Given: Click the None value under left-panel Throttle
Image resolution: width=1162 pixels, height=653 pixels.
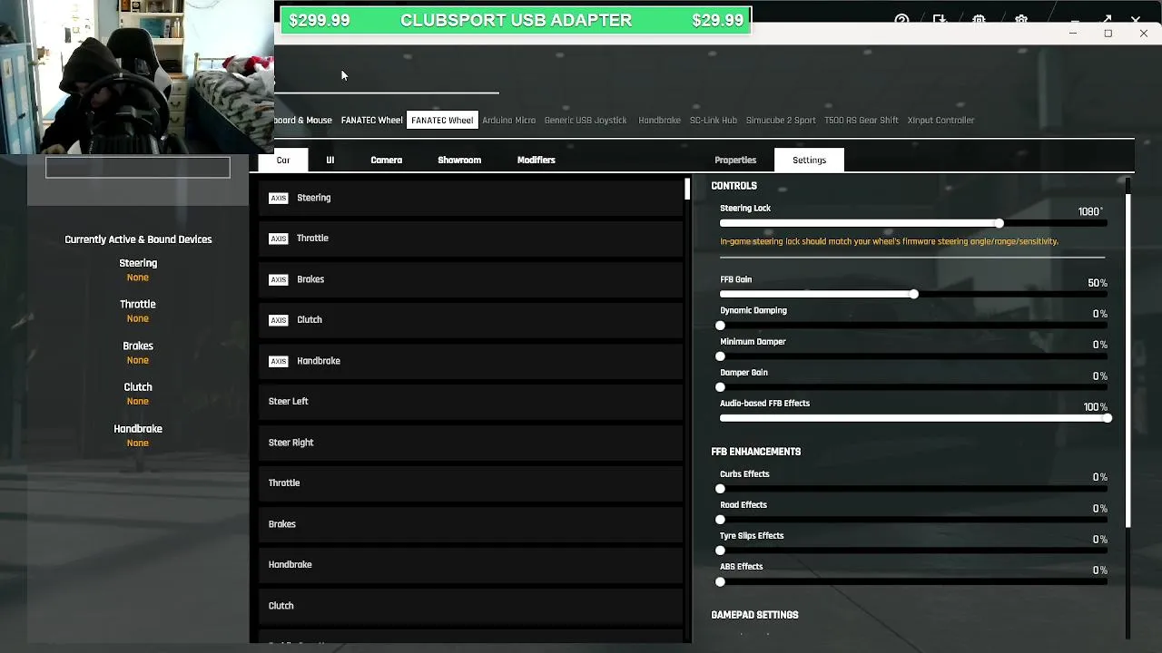Looking at the screenshot, I should tap(138, 318).
